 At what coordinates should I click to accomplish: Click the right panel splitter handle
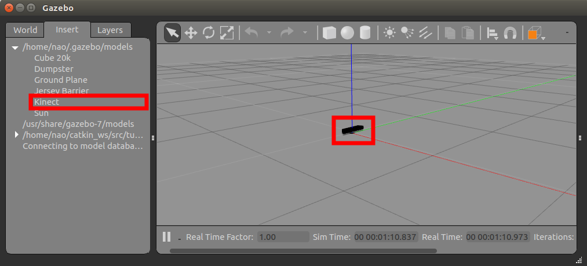(580, 139)
